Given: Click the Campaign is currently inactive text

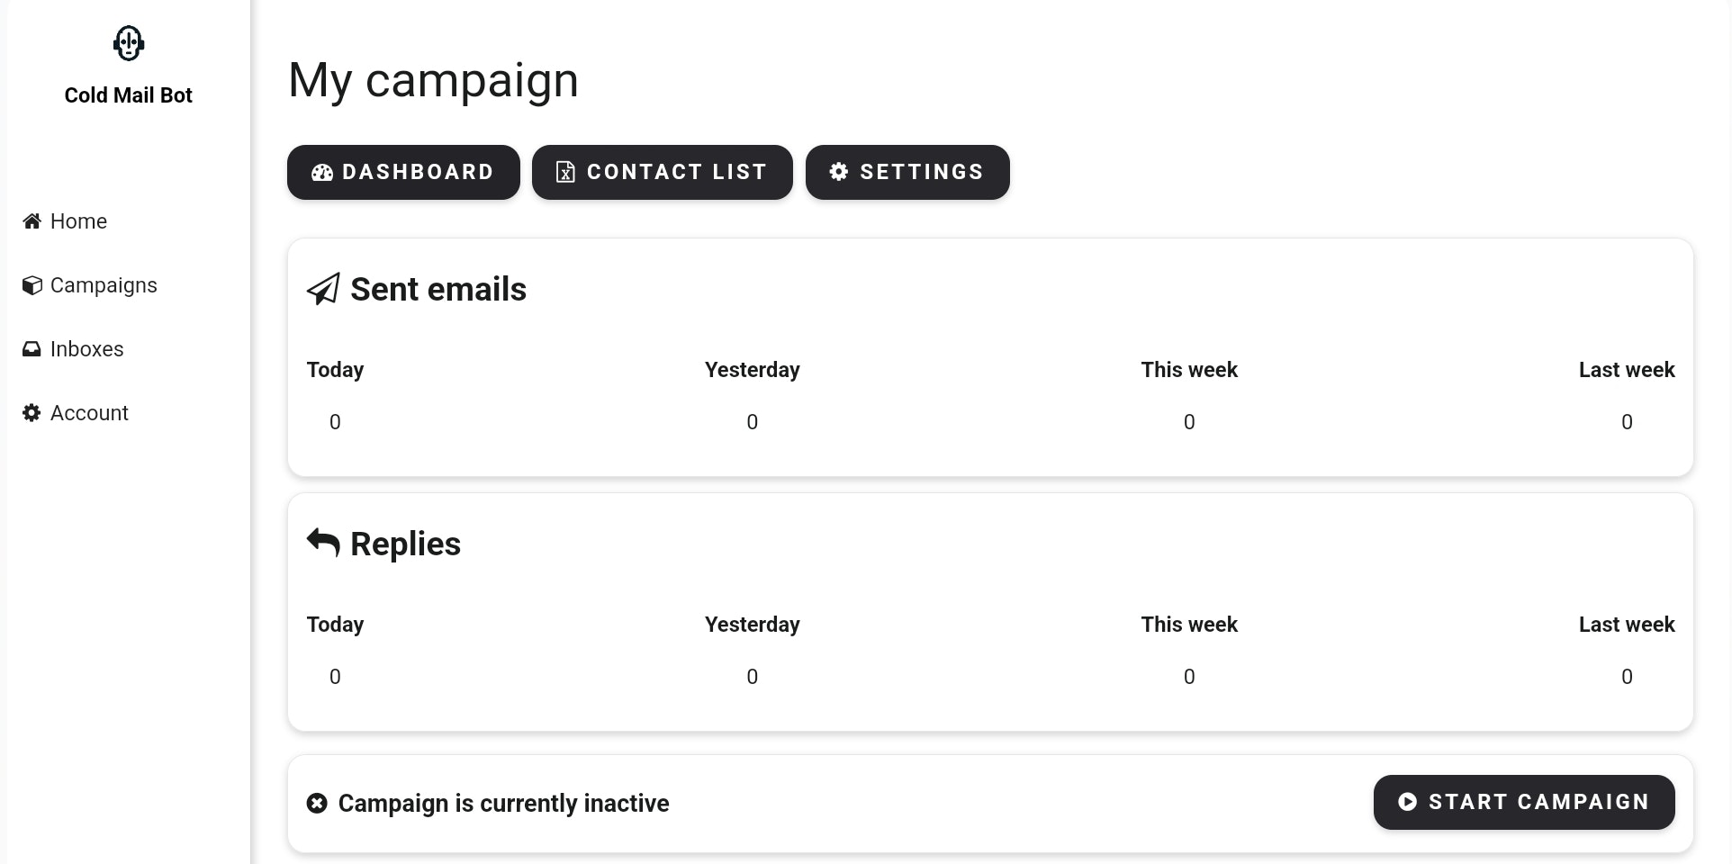Looking at the screenshot, I should 503,803.
